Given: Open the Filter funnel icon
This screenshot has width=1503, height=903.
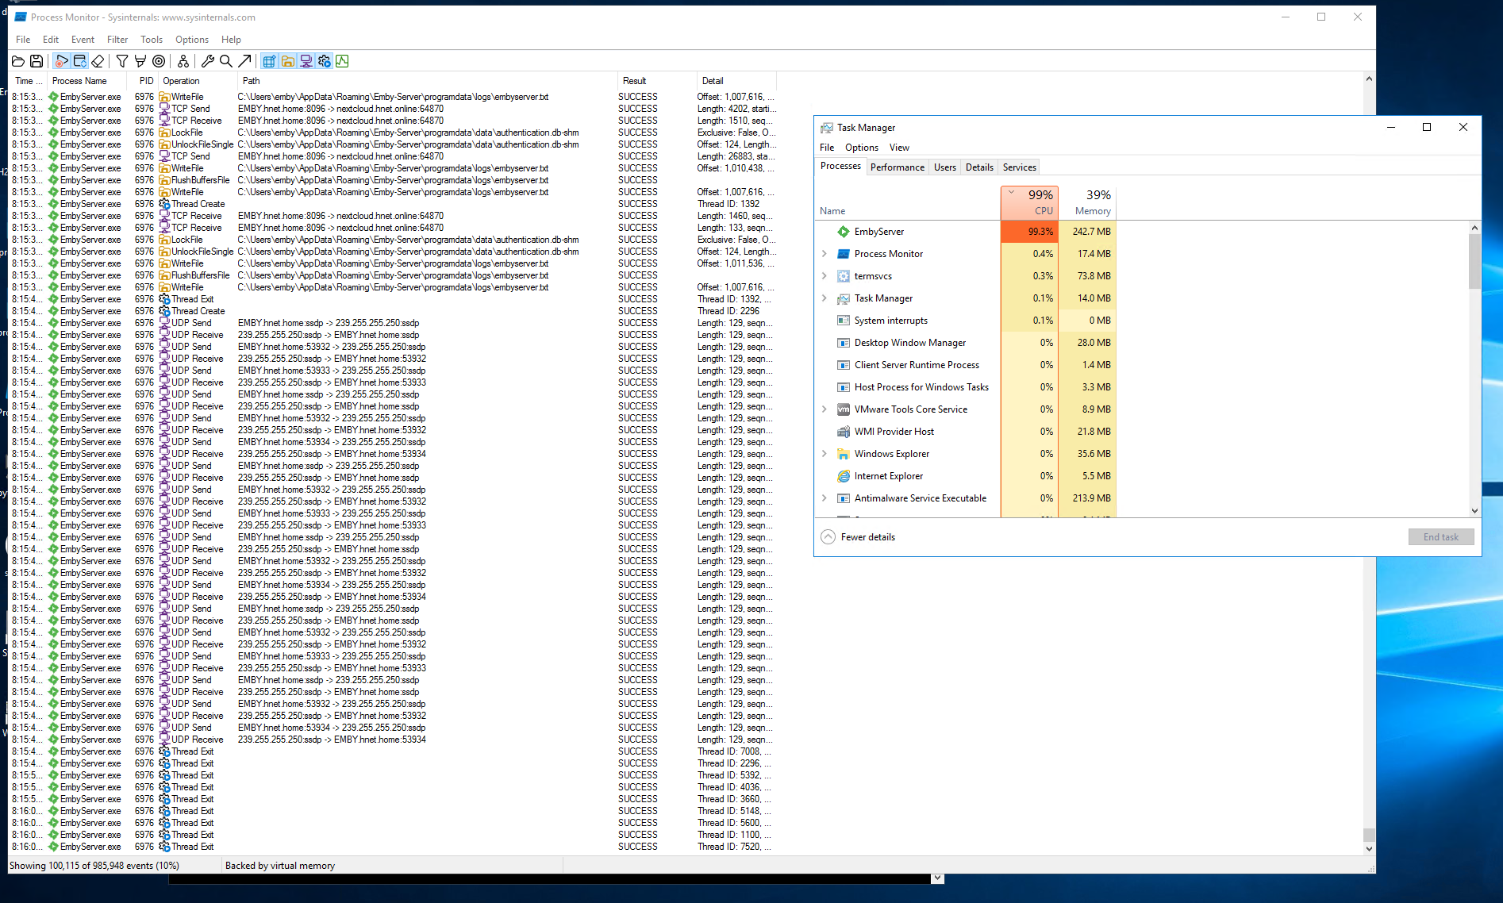Looking at the screenshot, I should tap(122, 61).
